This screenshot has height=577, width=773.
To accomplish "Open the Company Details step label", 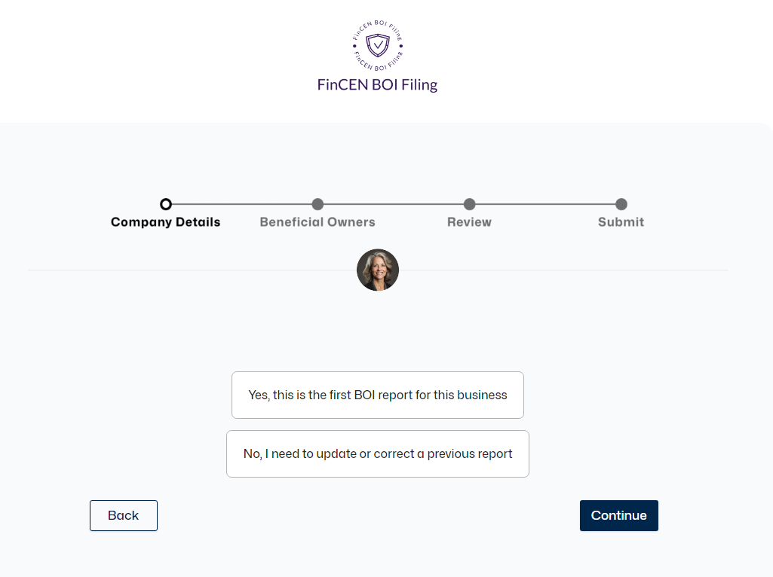I will [x=166, y=222].
